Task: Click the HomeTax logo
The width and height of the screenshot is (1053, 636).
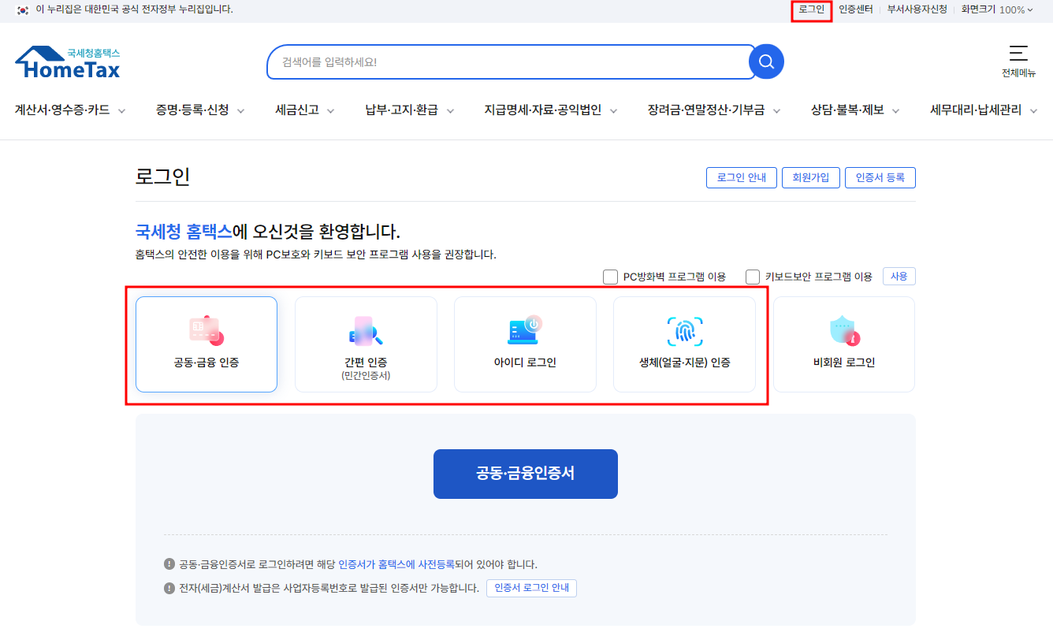Action: click(68, 63)
